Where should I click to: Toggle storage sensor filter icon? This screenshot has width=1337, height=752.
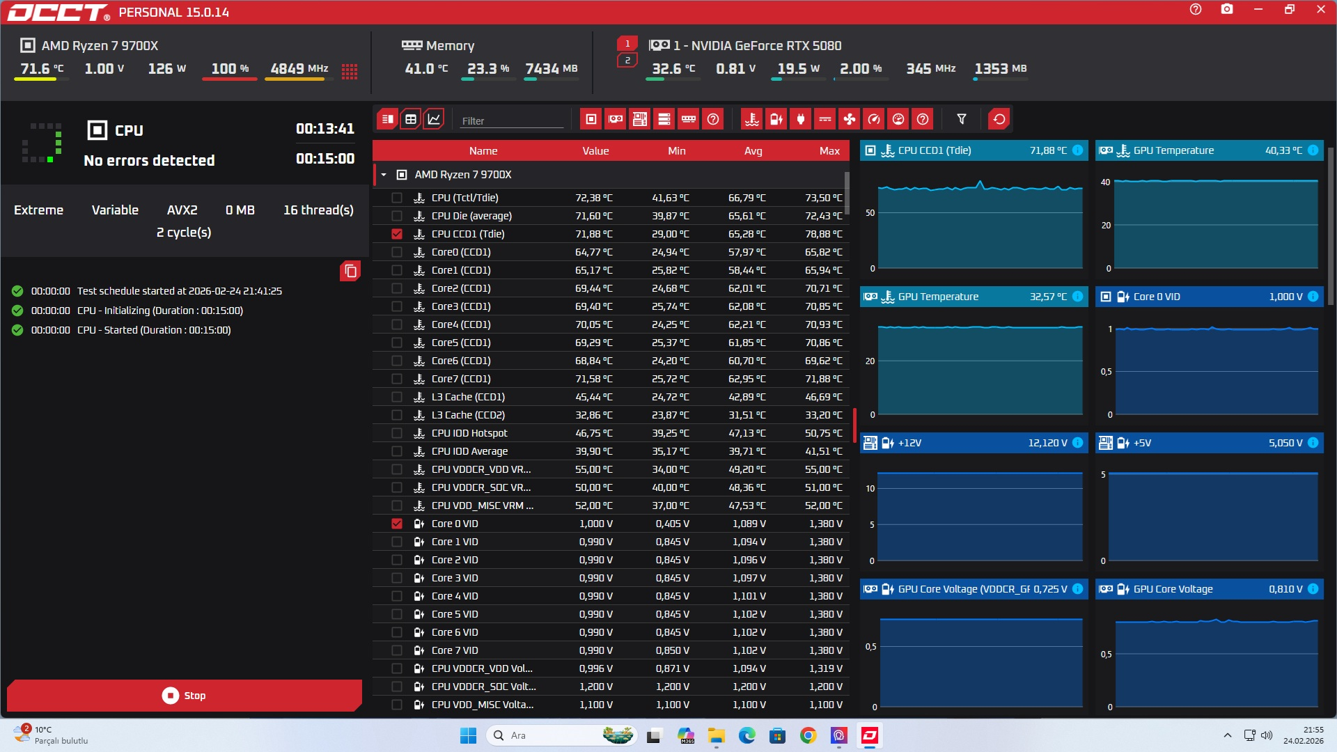[x=664, y=119]
